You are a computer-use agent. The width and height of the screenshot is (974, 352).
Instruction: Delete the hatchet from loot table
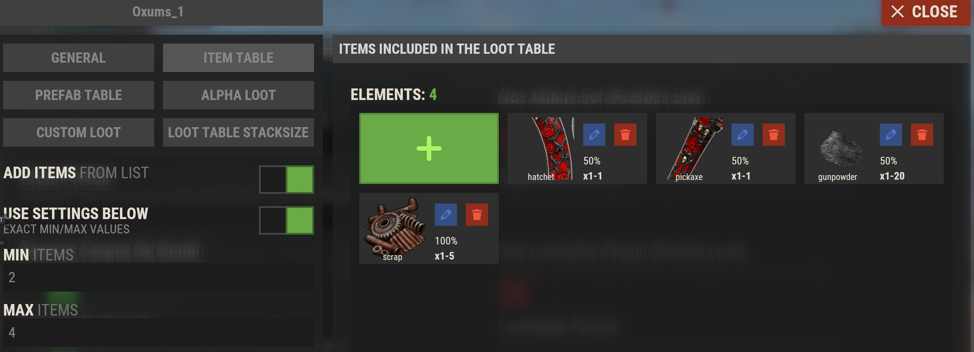625,135
